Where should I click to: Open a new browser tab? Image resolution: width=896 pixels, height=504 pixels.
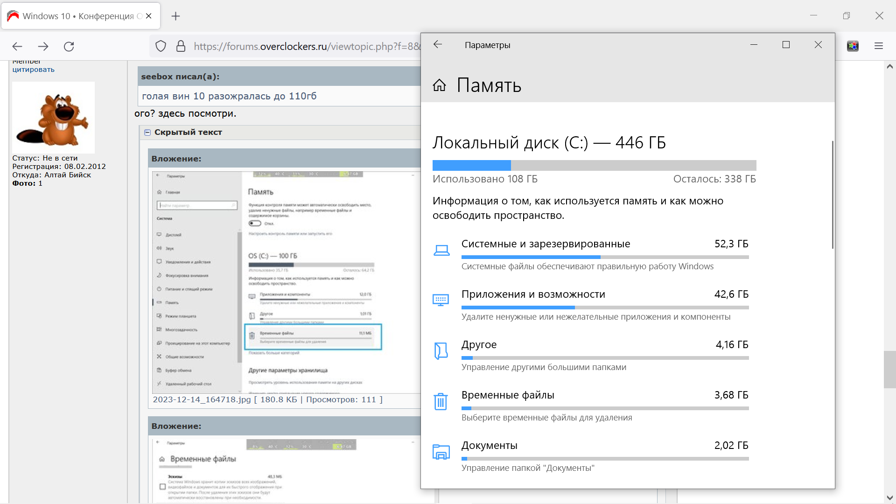click(175, 16)
